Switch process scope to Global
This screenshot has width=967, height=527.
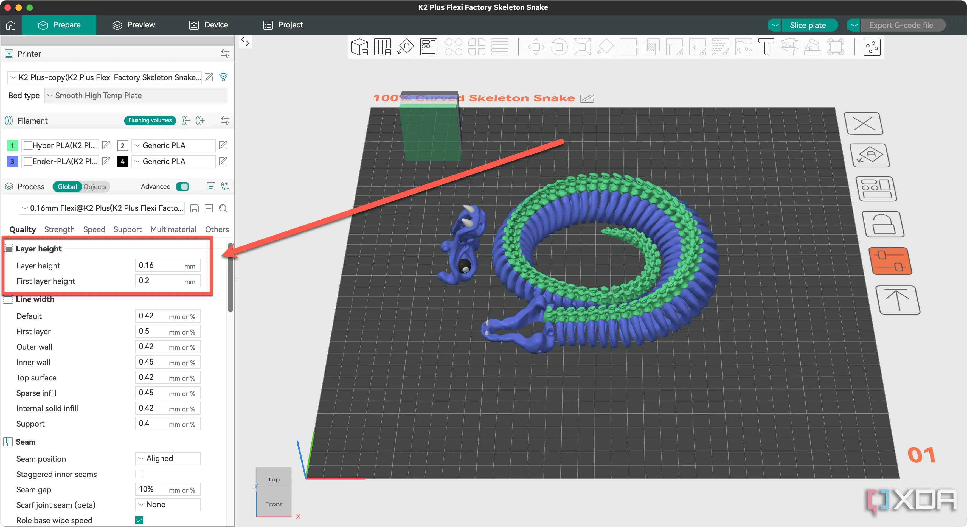(67, 187)
